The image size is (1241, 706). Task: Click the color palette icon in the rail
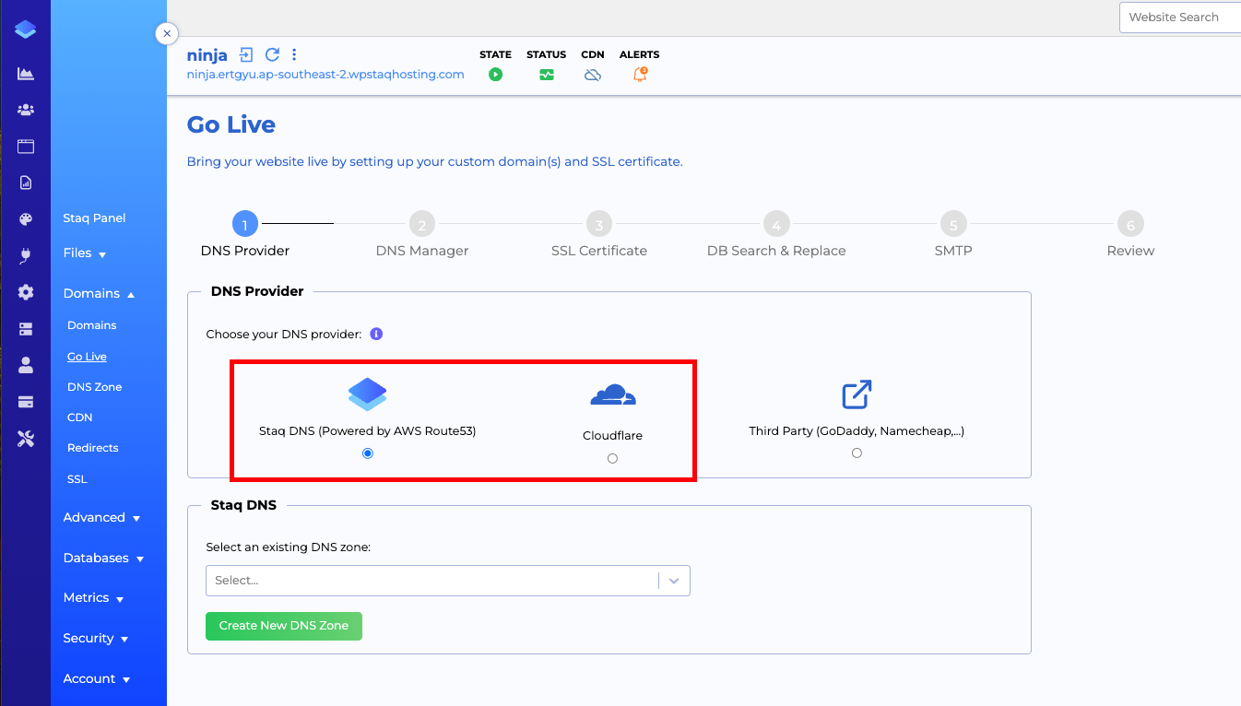coord(26,219)
